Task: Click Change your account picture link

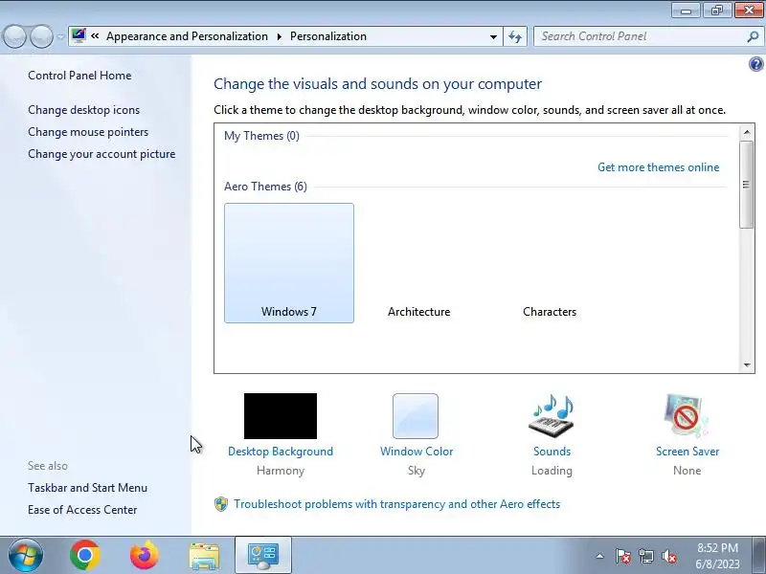Action: (101, 154)
